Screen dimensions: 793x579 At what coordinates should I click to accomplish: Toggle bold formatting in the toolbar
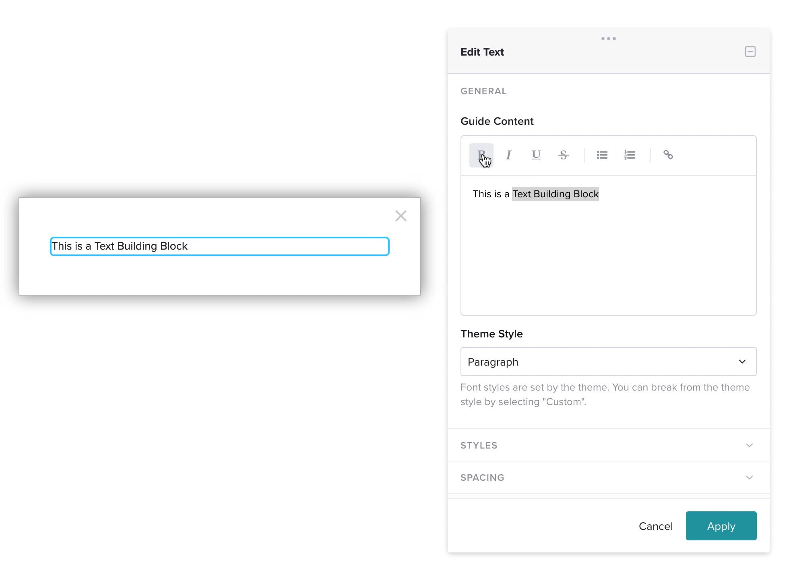[x=481, y=155]
